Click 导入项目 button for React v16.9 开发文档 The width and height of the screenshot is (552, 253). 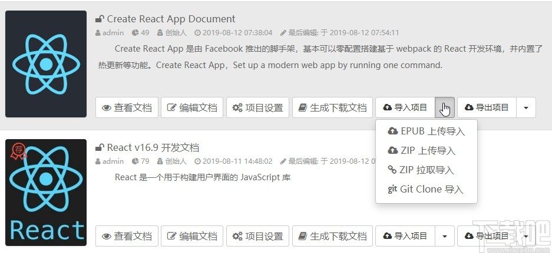click(405, 236)
